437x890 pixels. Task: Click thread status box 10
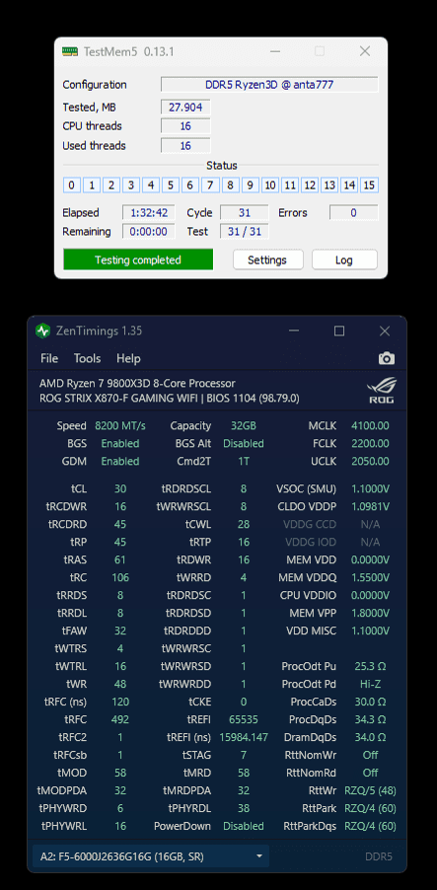point(269,185)
